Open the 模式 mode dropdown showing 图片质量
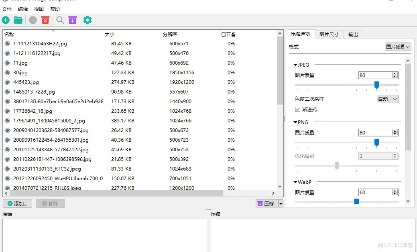Image resolution: width=417 pixels, height=252 pixels. click(x=397, y=47)
